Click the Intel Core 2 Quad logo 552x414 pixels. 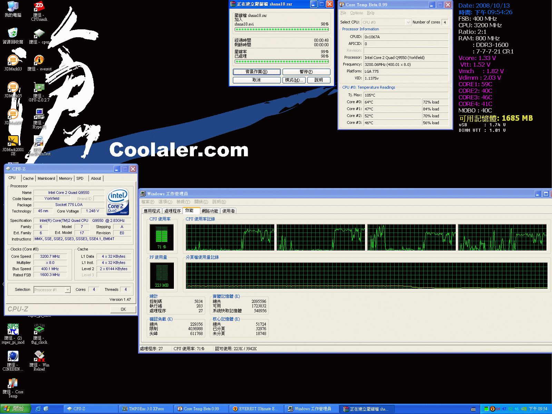click(x=118, y=201)
